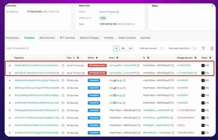Open the Action column filter dropdown
The width and height of the screenshot is (218, 140).
[x=97, y=58]
